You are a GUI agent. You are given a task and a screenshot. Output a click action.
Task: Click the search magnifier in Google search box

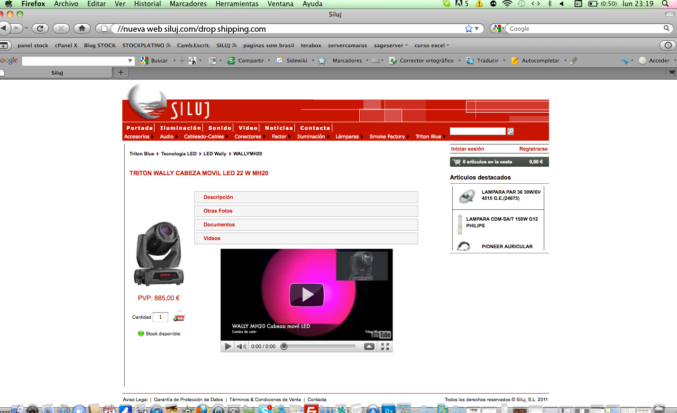[x=667, y=28]
